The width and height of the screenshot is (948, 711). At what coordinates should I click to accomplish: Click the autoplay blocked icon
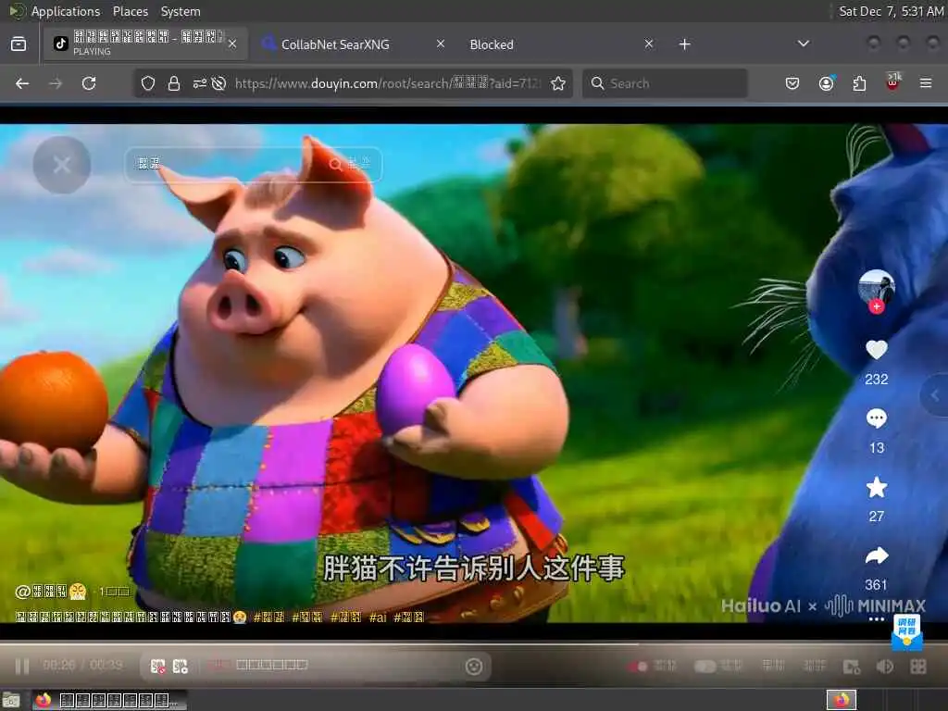coord(218,83)
